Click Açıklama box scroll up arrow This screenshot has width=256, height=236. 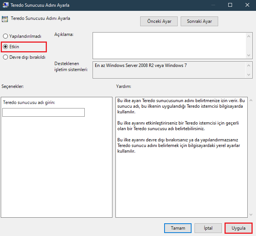coord(249,36)
